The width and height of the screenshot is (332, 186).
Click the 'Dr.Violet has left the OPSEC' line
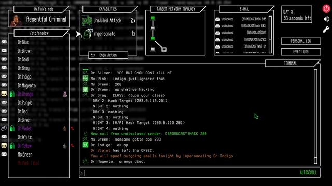tap(122, 150)
